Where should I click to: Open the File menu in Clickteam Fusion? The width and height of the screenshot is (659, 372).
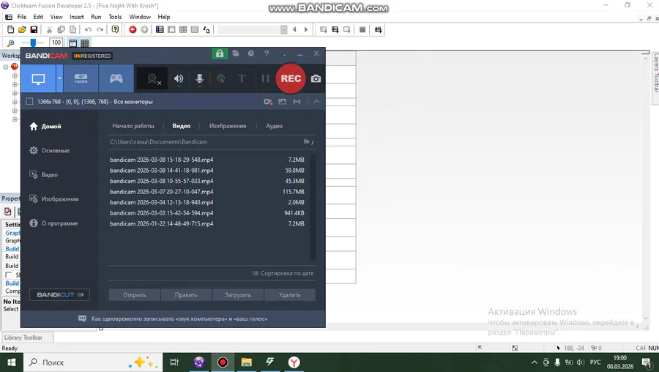pyautogui.click(x=22, y=17)
